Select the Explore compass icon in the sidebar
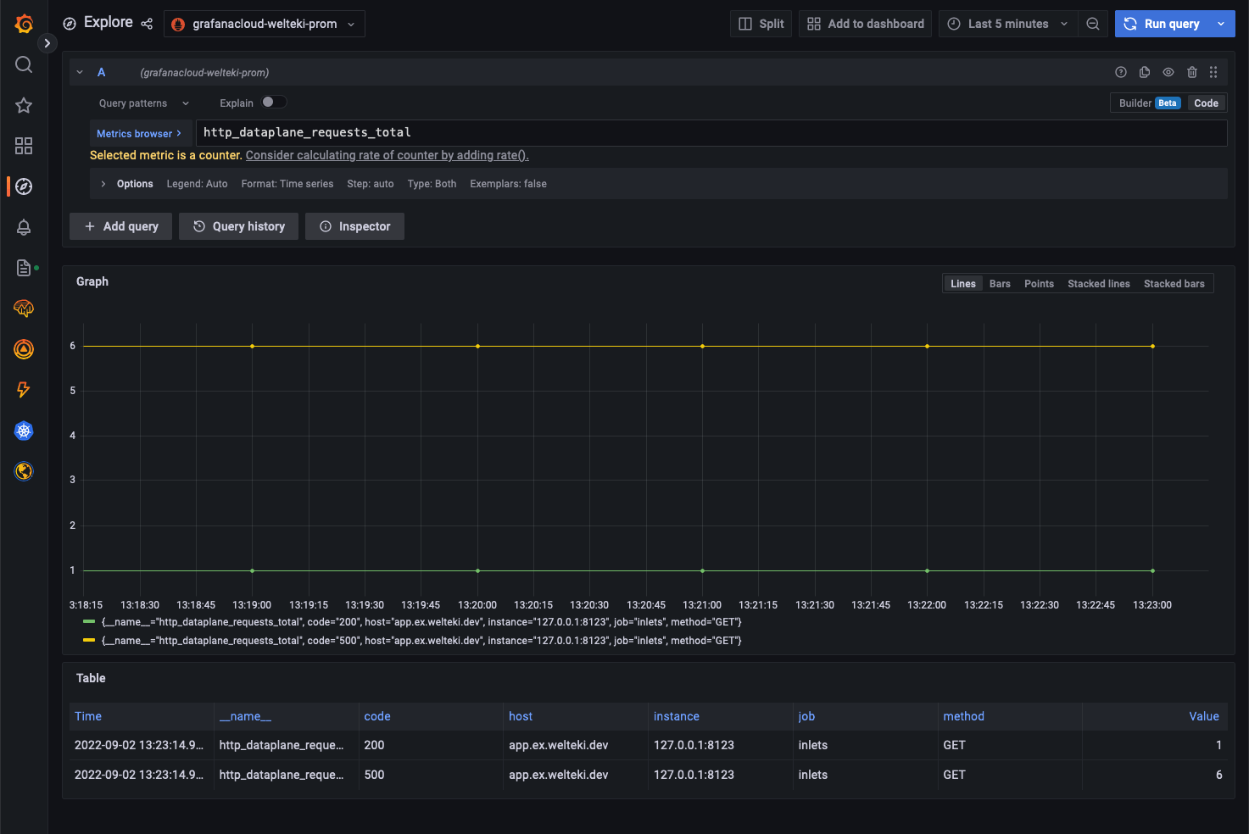The image size is (1249, 834). pos(24,186)
